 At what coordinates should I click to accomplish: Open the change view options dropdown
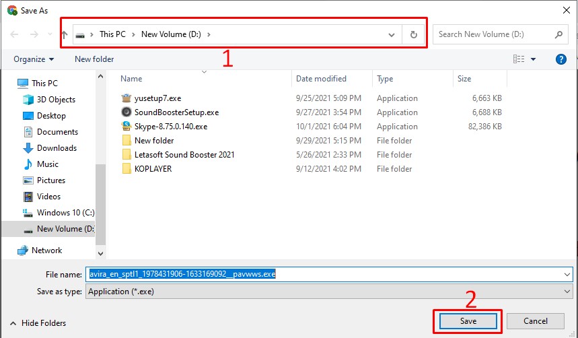pyautogui.click(x=534, y=59)
